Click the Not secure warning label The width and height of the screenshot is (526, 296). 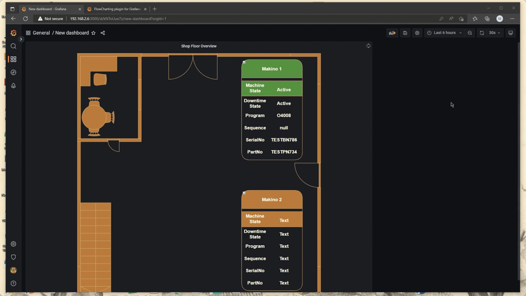(x=50, y=19)
